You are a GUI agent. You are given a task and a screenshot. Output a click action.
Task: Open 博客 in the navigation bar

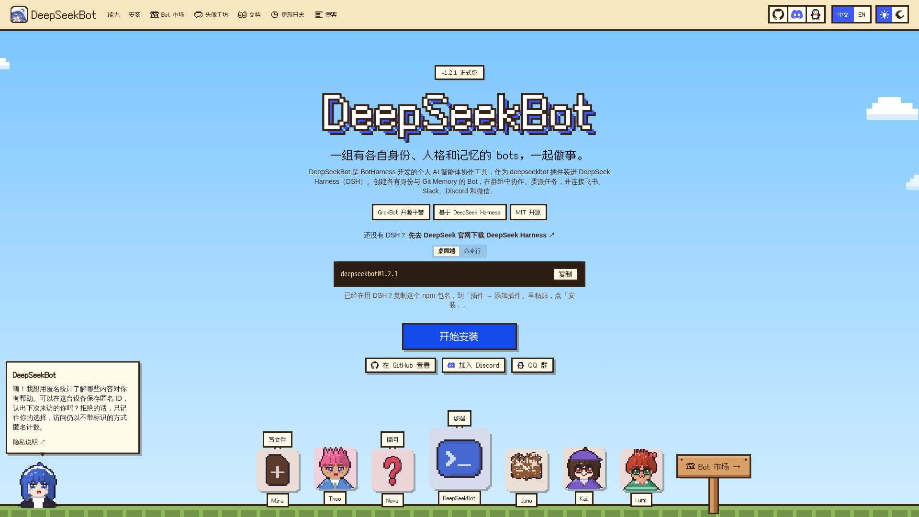point(326,15)
